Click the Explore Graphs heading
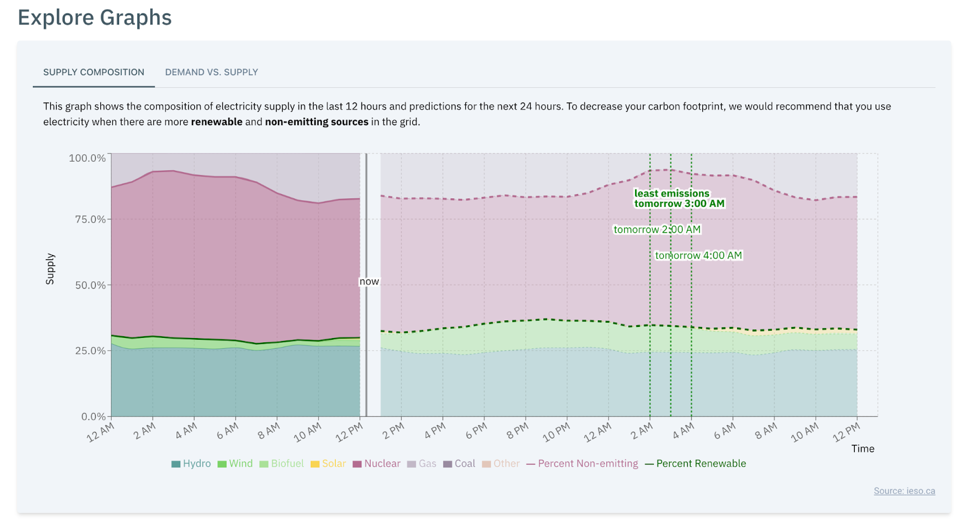Viewport: 977px width, 532px height. pos(95,18)
